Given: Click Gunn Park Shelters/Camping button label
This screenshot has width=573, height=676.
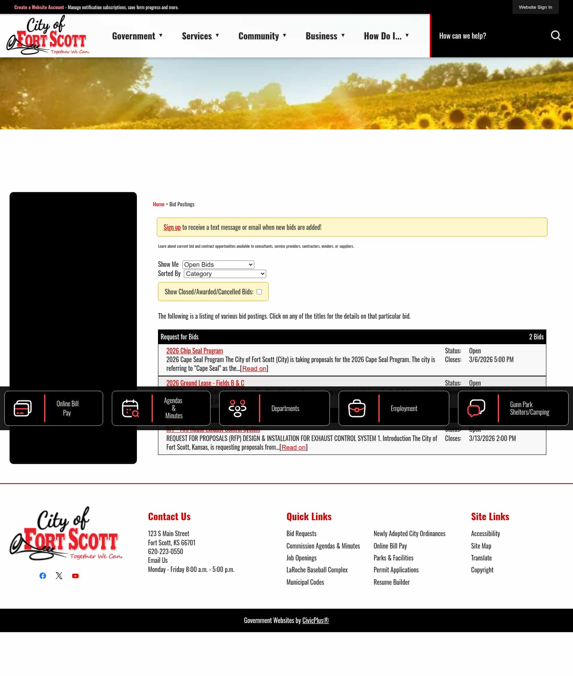Looking at the screenshot, I should coord(530,408).
